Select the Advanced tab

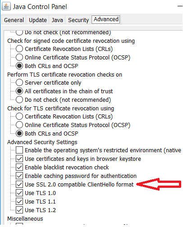(106, 19)
